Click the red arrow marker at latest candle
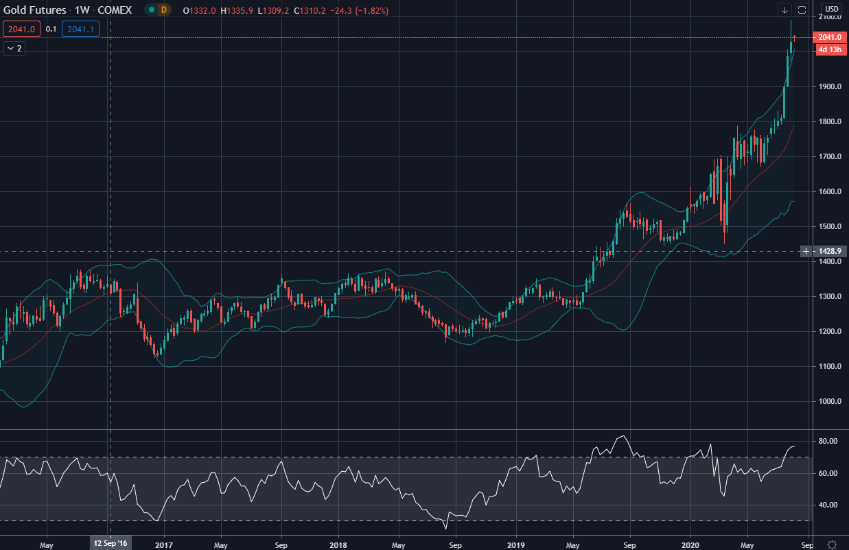 tap(794, 36)
